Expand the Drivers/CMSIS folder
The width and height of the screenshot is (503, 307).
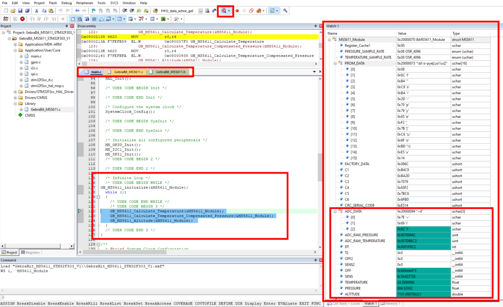15,98
